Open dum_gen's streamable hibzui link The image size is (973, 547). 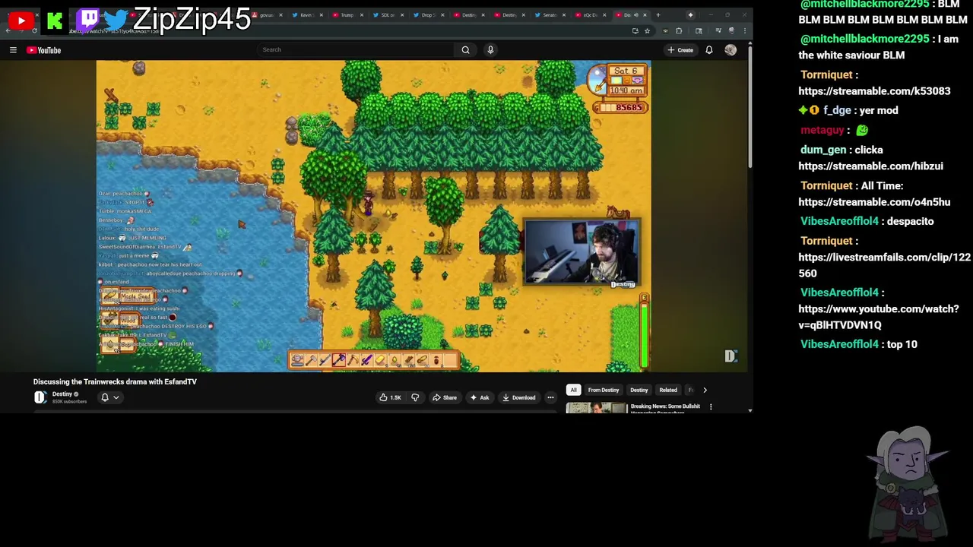(x=870, y=166)
